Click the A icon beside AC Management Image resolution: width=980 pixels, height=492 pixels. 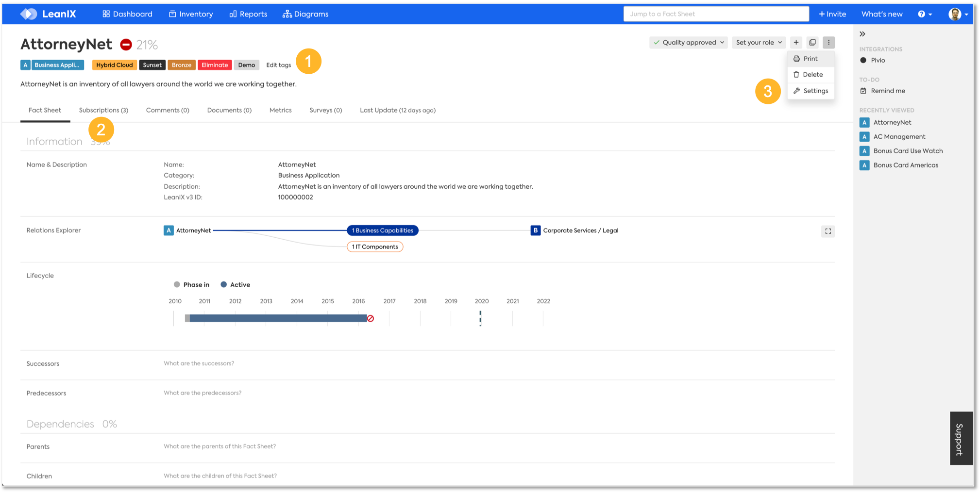click(864, 137)
